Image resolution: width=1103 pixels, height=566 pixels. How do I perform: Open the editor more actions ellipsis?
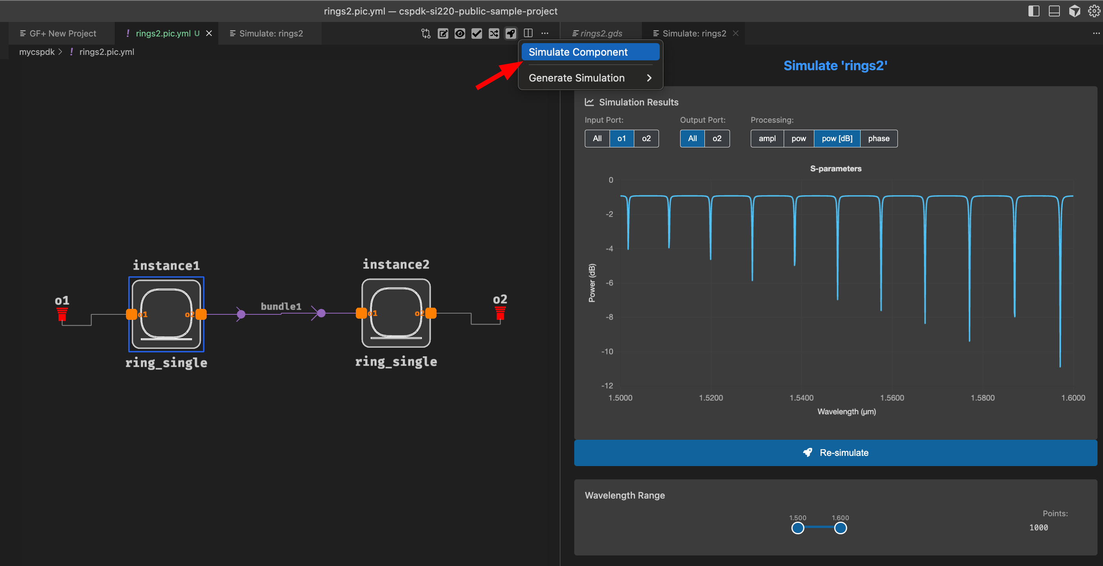pyautogui.click(x=545, y=33)
